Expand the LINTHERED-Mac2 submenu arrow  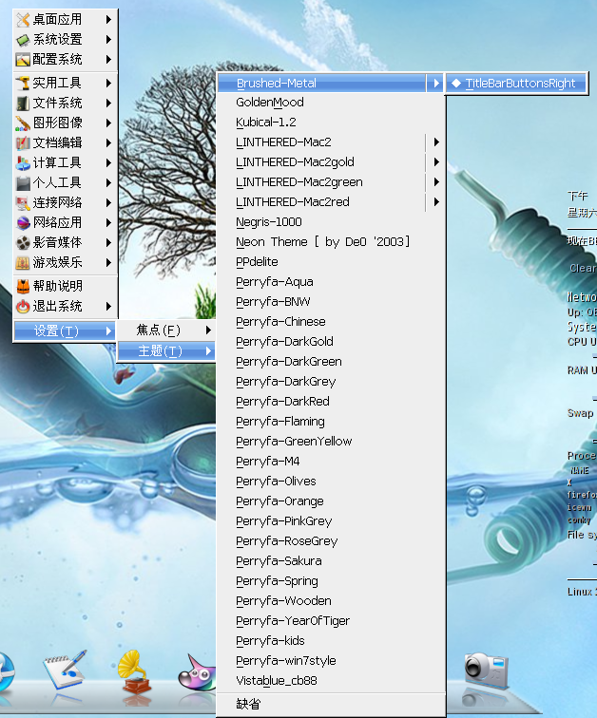pos(435,142)
